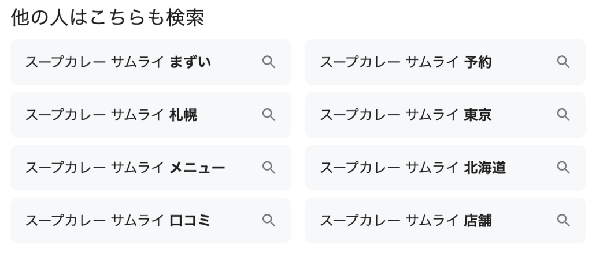592x257 pixels.
Task: Click the search icon in the 店舗 row
Action: [563, 220]
